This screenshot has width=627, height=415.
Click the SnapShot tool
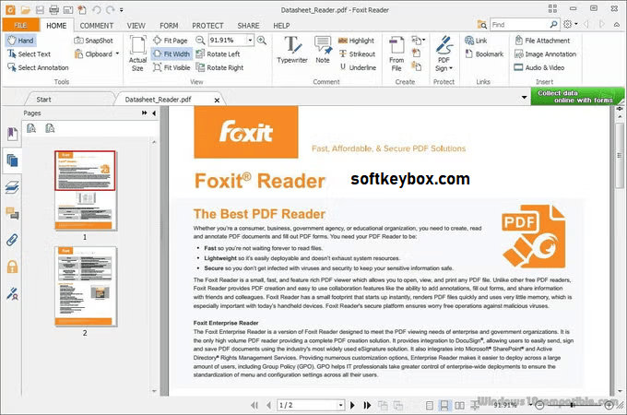tap(93, 41)
